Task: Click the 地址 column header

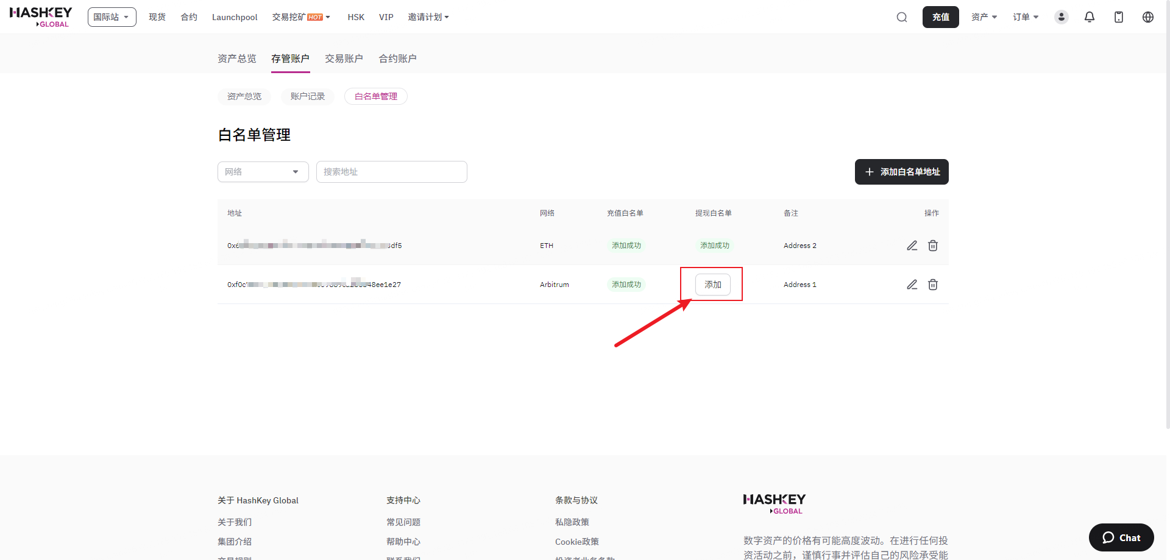Action: coord(235,213)
